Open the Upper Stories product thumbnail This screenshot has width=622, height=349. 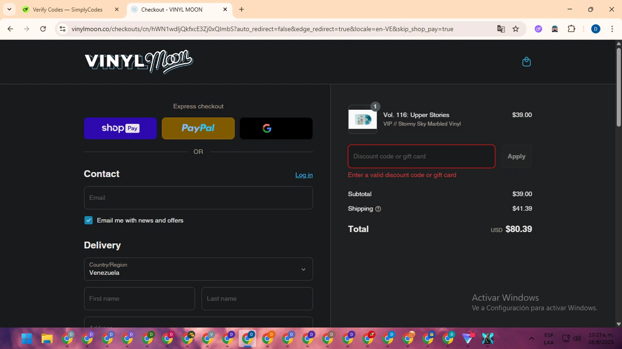pos(362,120)
